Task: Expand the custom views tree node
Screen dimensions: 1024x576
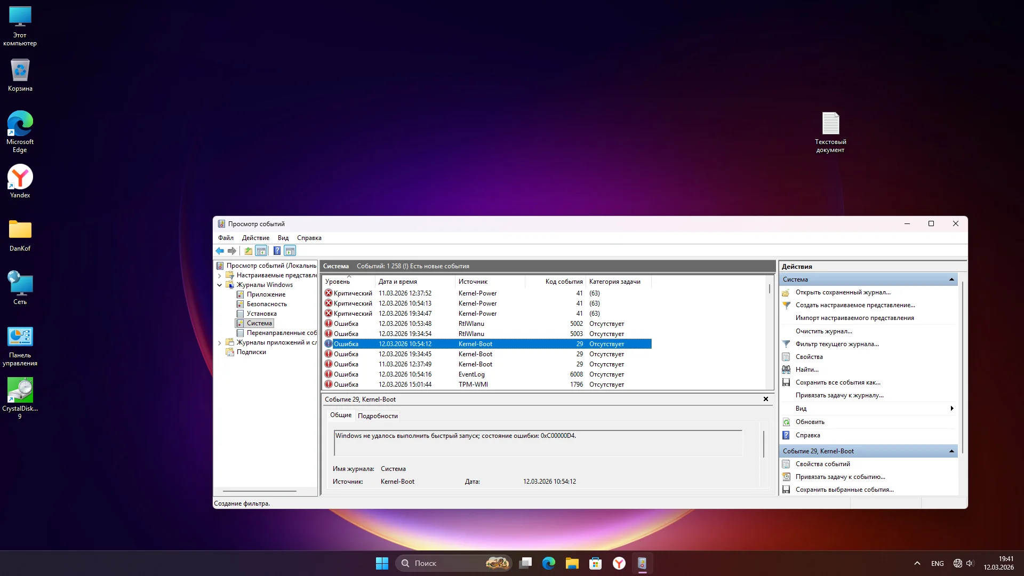Action: 220,276
